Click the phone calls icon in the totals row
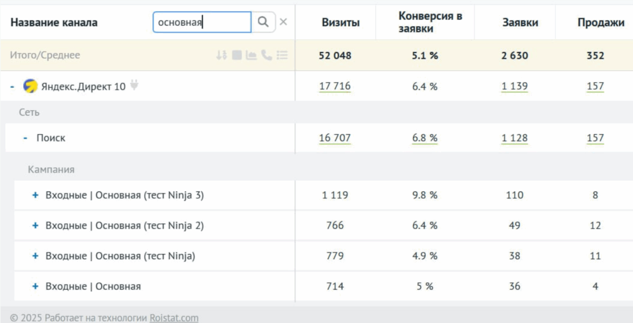Viewport: 633px width, 323px height. coord(266,55)
